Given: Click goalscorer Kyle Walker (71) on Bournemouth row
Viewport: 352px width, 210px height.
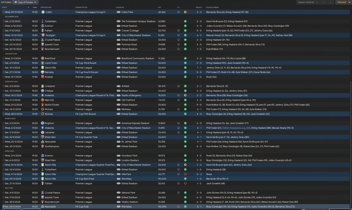Looking at the screenshot, I should (215, 49).
